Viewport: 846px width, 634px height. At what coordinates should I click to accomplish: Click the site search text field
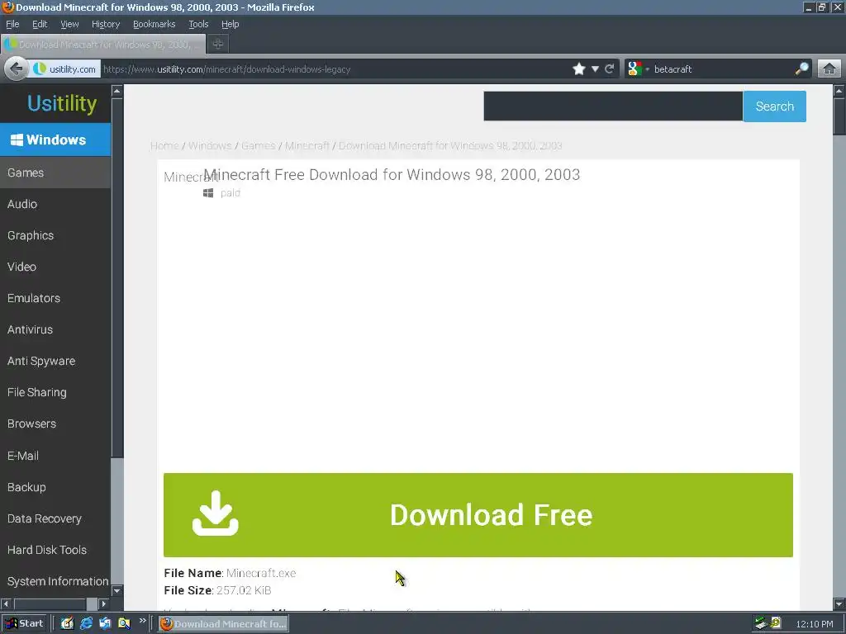(613, 106)
